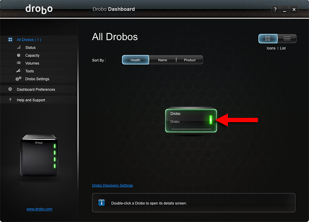Open the Drobo Discovery Settings link

click(112, 186)
